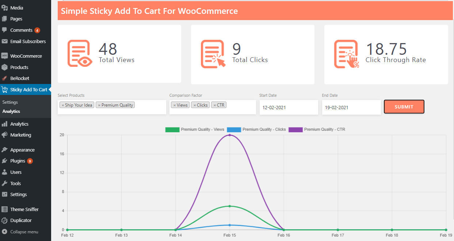Click the Comments count badge 4

tap(37, 30)
